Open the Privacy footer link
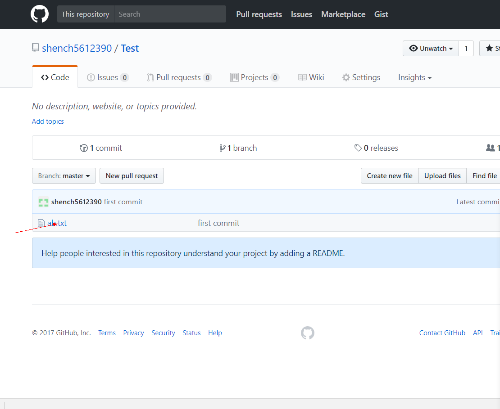500x409 pixels. tap(134, 333)
